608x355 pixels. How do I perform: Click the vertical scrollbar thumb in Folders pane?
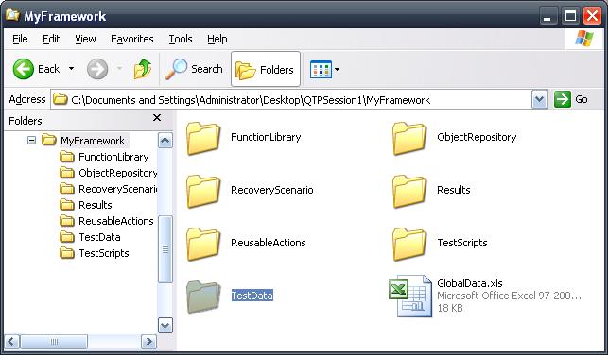(165, 249)
